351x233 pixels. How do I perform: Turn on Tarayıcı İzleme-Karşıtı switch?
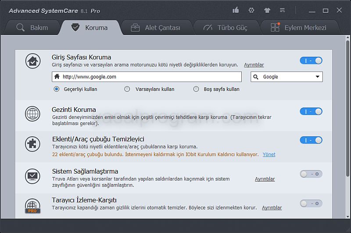311,203
